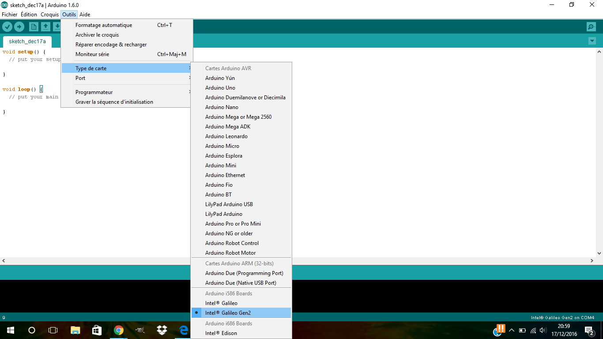Image resolution: width=603 pixels, height=339 pixels.
Task: Click Formatage automatique in Outils menu
Action: pos(104,25)
